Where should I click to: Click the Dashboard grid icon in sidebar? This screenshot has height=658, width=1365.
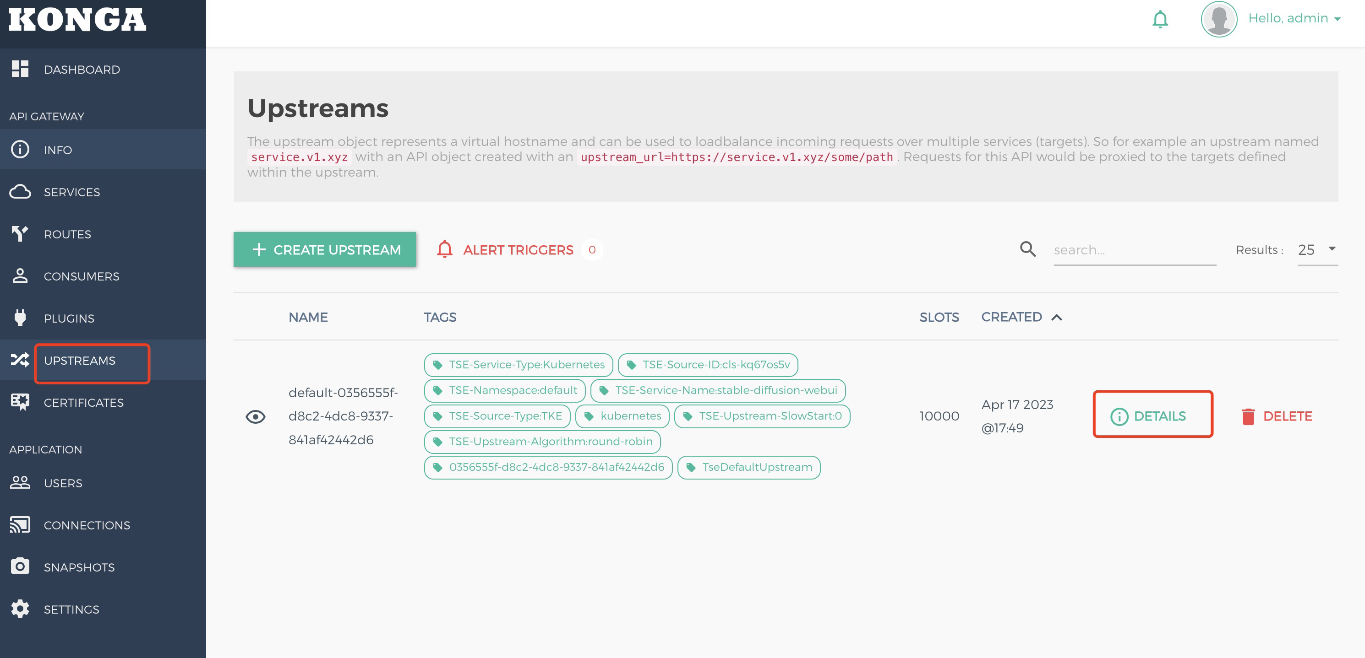(20, 69)
